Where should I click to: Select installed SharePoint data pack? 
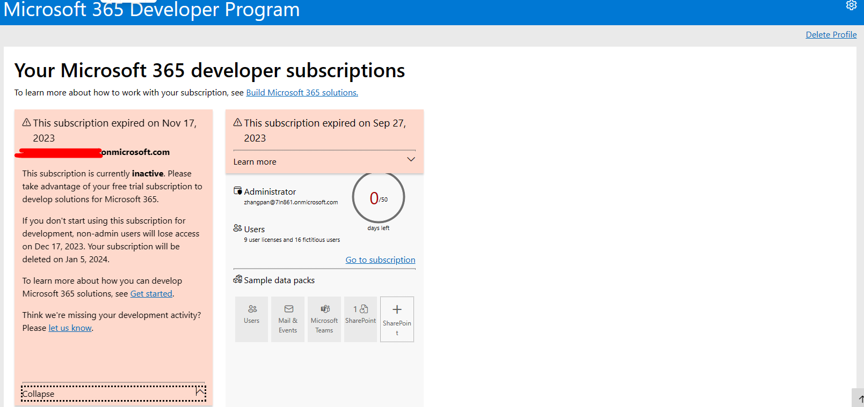[361, 319]
